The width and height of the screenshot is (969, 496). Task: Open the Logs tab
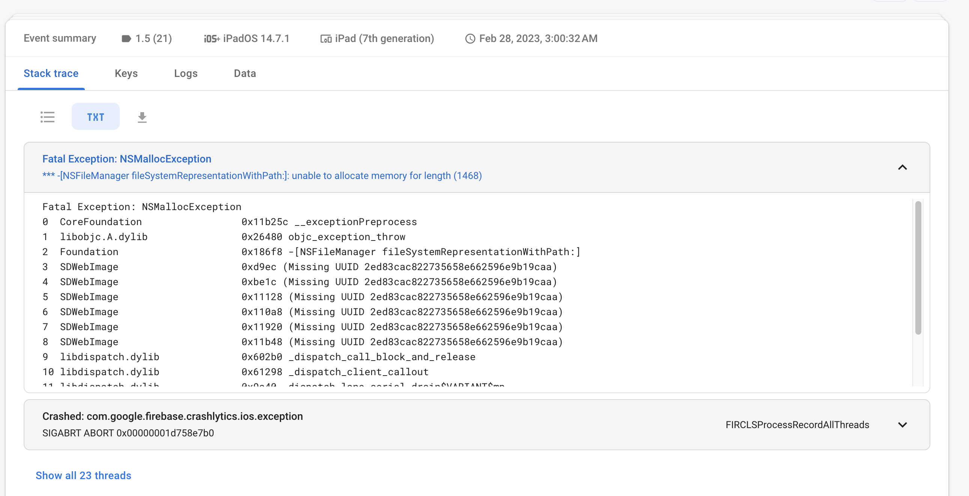(186, 73)
